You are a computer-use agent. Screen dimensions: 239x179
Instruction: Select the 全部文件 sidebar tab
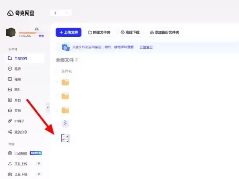(25, 58)
